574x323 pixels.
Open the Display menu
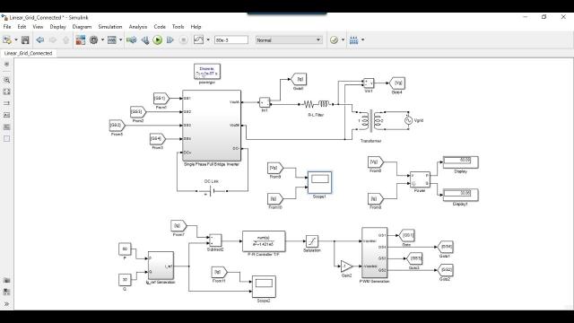pos(57,27)
